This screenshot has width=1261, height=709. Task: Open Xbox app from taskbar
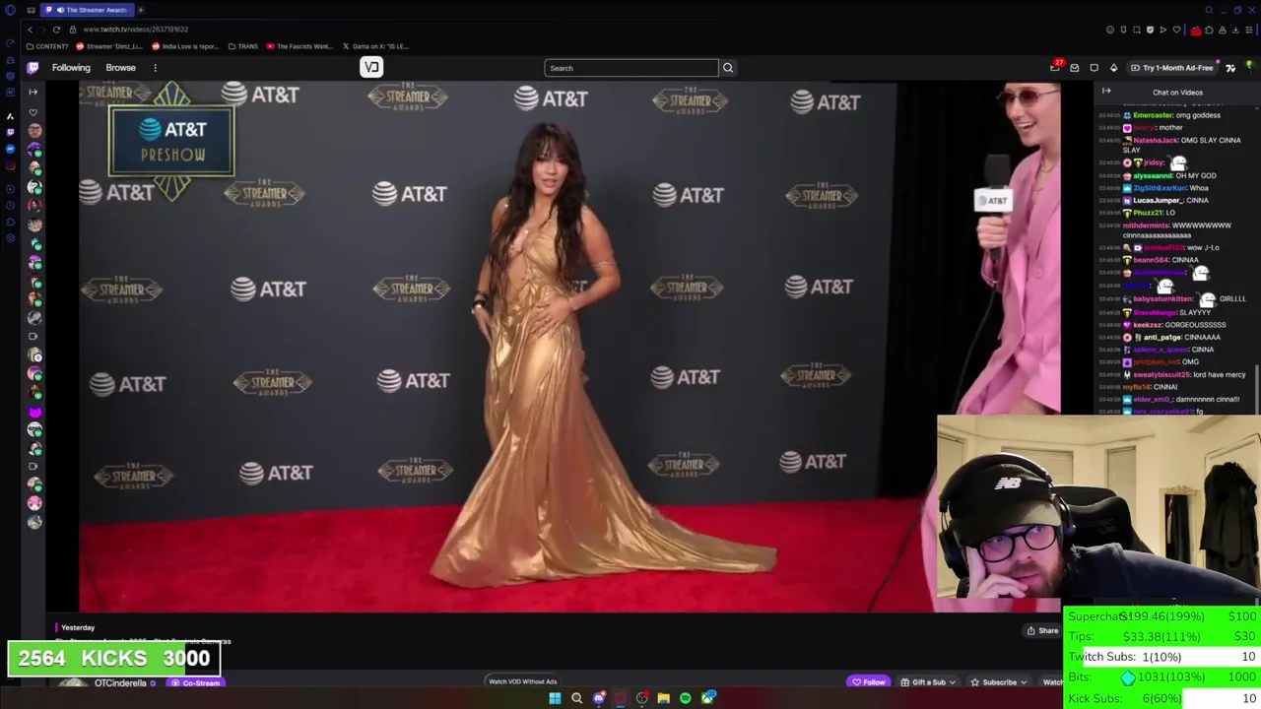coord(708,698)
